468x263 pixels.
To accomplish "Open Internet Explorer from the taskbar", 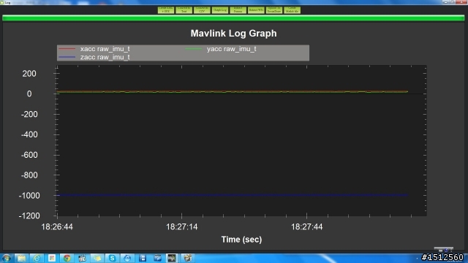I will pos(37,258).
